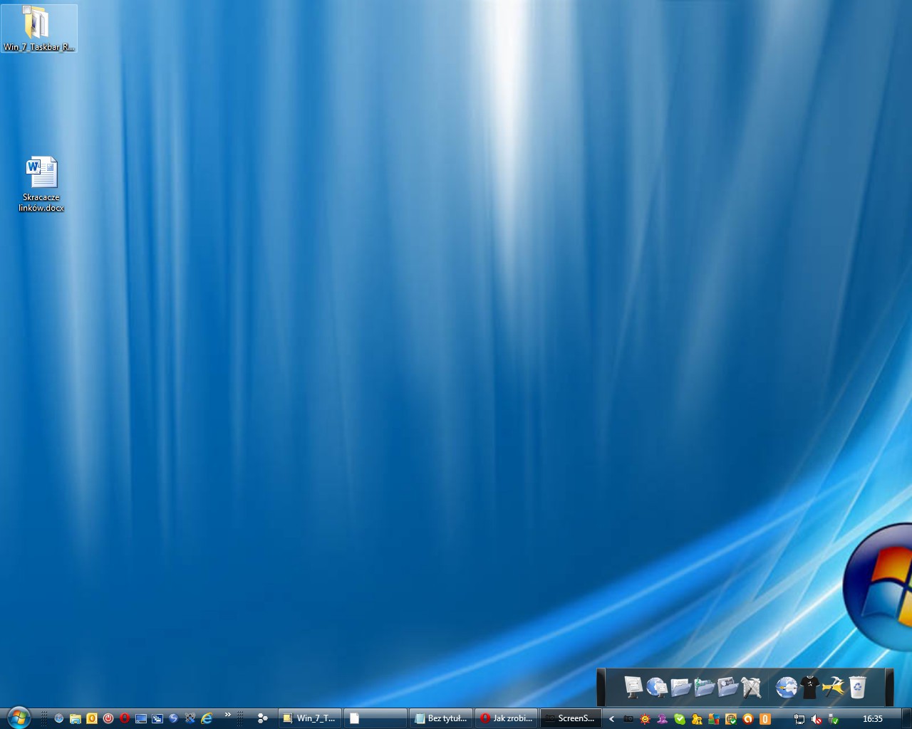
Task: Click the black t-shirt dock icon
Action: pos(809,687)
